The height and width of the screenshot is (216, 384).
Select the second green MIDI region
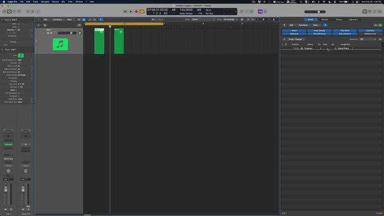tap(119, 41)
